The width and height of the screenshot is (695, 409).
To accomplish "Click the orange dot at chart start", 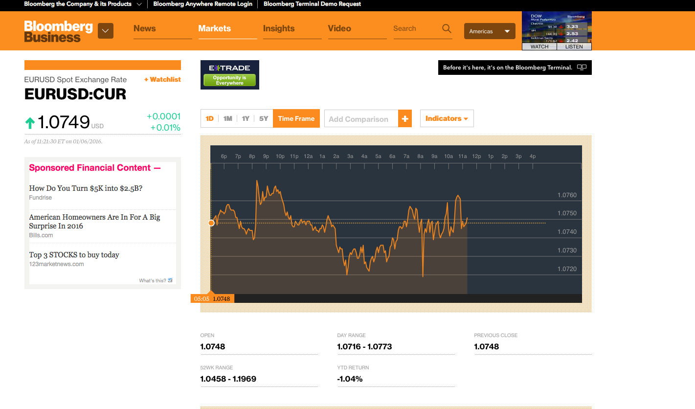I will [211, 223].
